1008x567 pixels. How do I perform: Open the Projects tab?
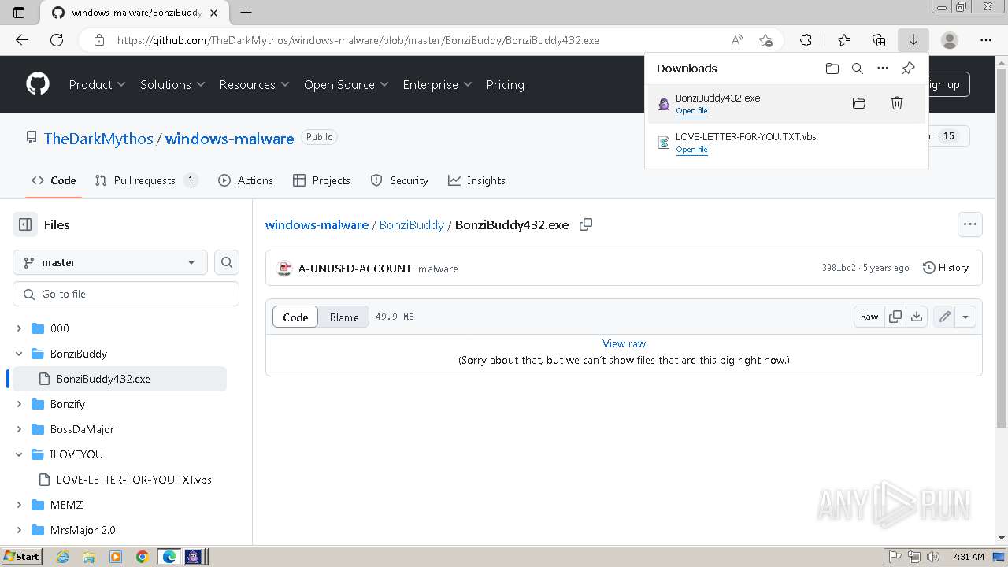321,180
